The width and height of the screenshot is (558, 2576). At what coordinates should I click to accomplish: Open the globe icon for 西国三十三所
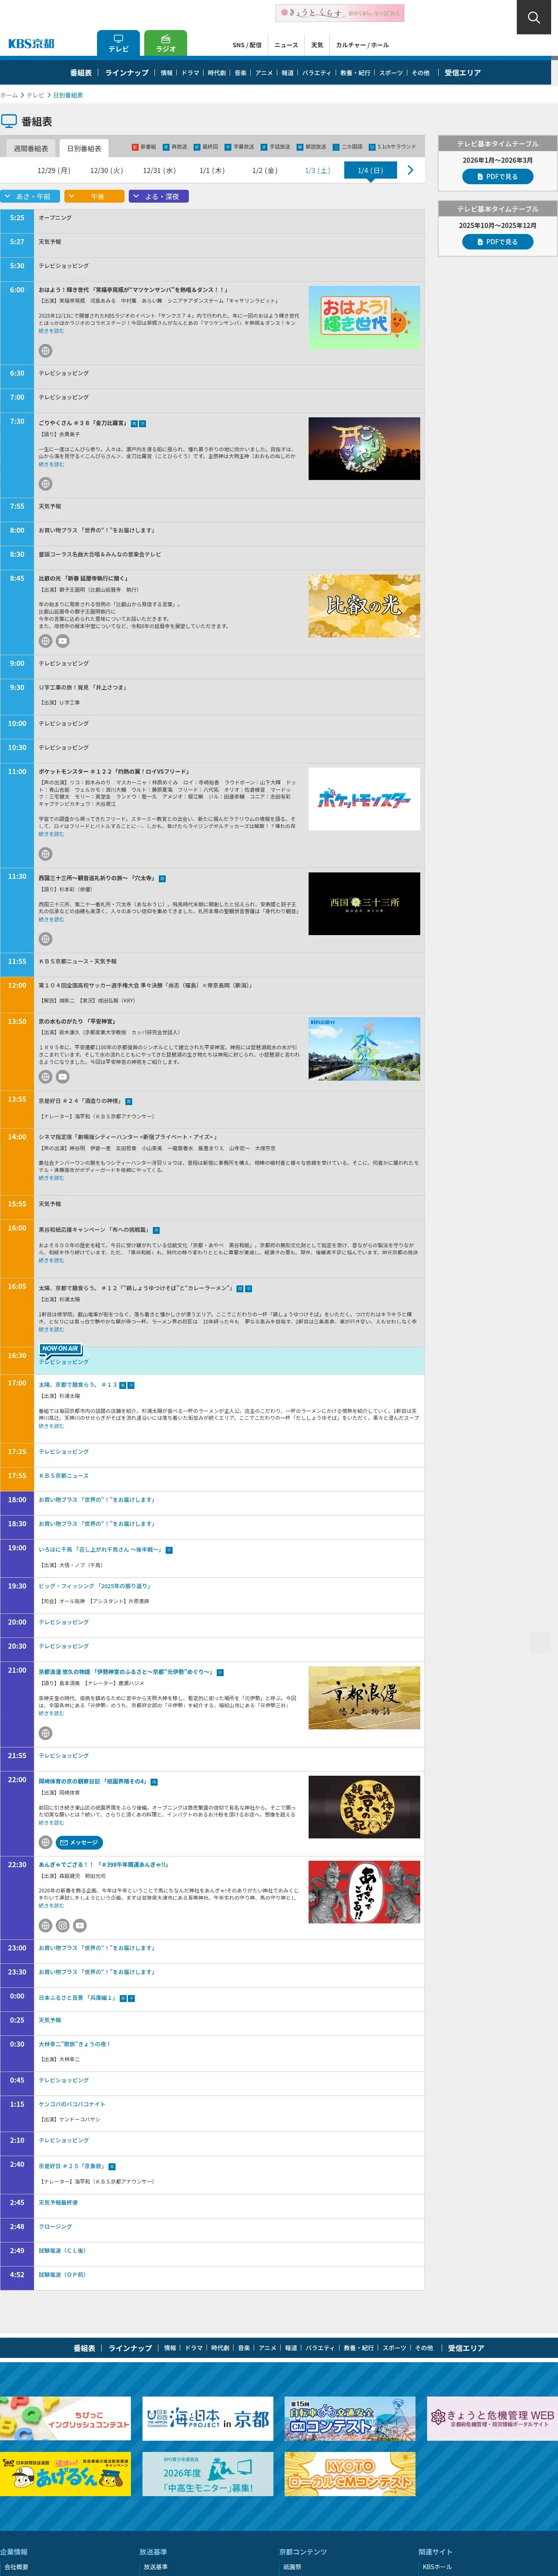(45, 939)
